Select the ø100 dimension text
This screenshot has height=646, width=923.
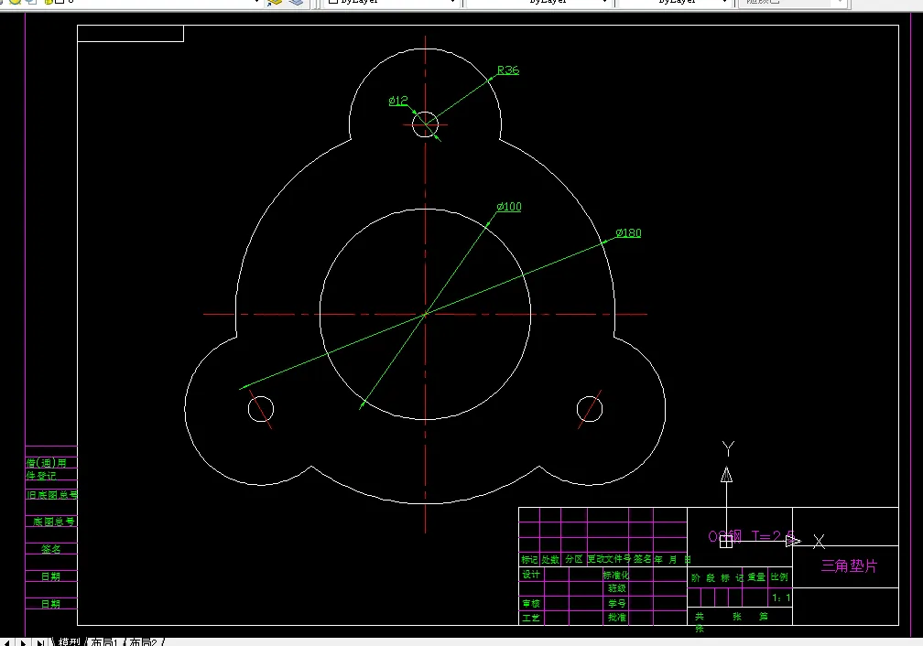coord(508,207)
